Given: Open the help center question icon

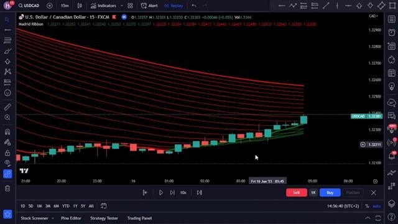Looking at the screenshot, I should tap(391, 217).
